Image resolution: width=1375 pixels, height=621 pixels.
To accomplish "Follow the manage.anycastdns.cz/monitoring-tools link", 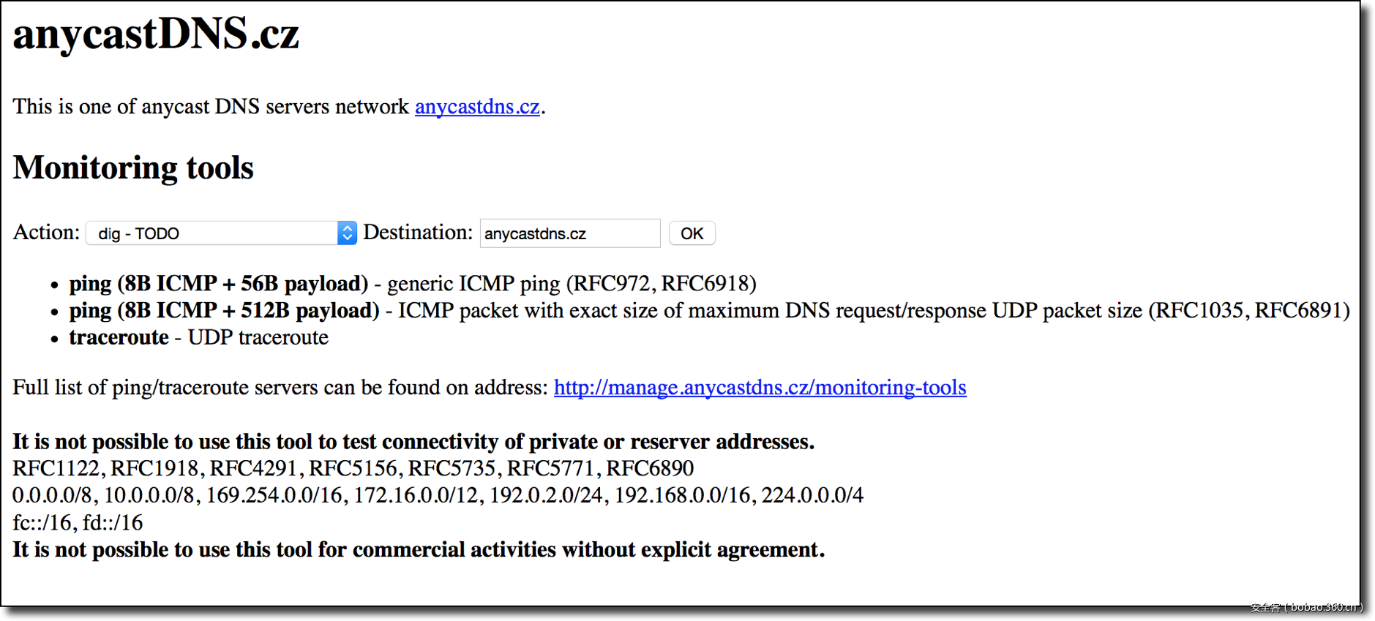I will point(760,388).
